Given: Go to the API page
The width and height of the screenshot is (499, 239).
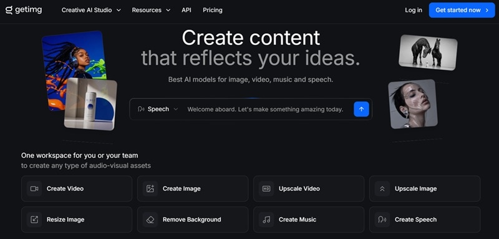Looking at the screenshot, I should [187, 10].
